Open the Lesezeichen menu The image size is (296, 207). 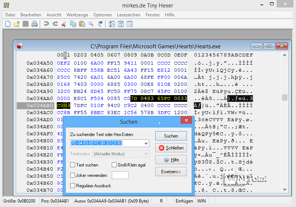[x=129, y=15]
